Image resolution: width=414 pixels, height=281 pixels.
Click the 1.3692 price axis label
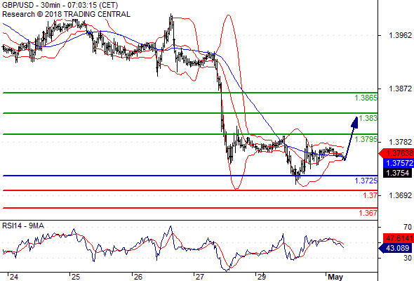click(400, 195)
